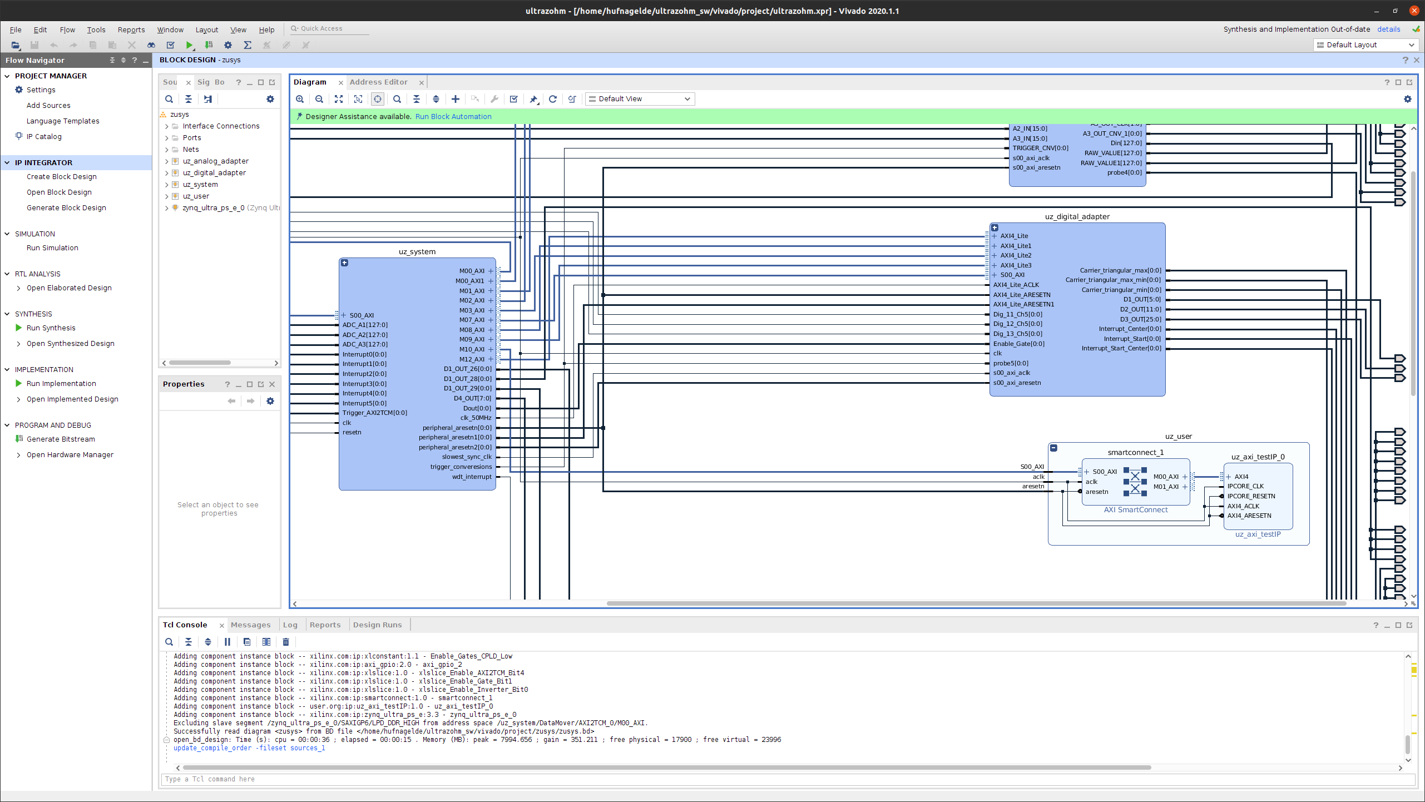The image size is (1425, 802).
Task: Open the Reports menu
Action: pos(131,29)
